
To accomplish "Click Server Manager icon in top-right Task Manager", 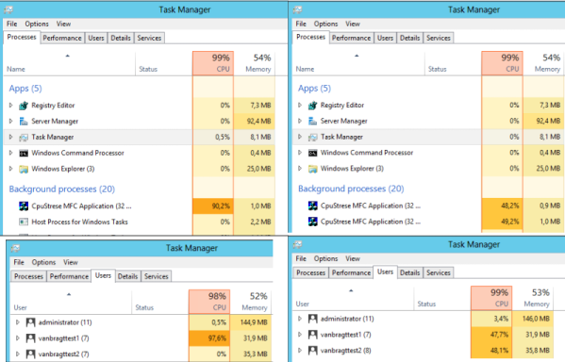I will coord(313,121).
